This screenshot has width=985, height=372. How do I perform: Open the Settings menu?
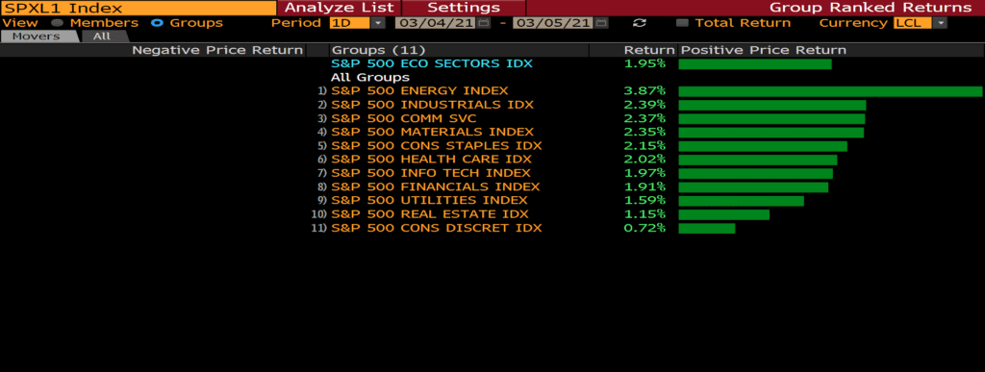coord(464,8)
